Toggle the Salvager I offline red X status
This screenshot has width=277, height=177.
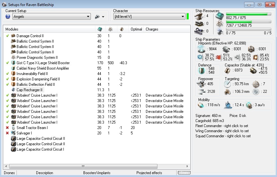[7, 133]
